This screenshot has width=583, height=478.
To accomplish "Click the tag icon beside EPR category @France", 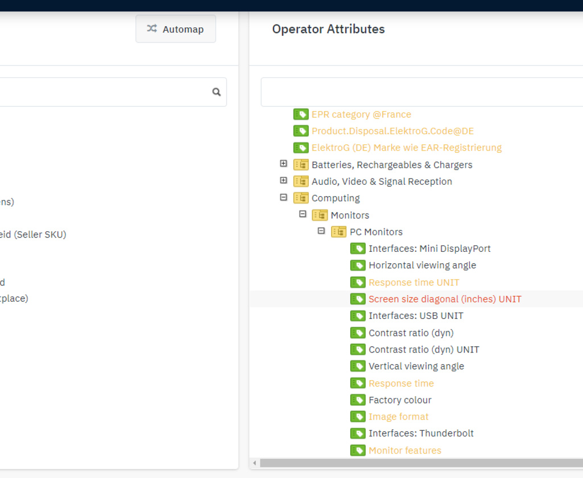I will point(301,114).
